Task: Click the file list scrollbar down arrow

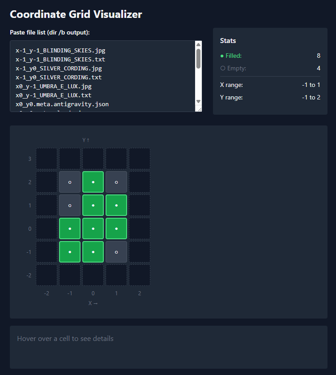Action: pyautogui.click(x=198, y=102)
